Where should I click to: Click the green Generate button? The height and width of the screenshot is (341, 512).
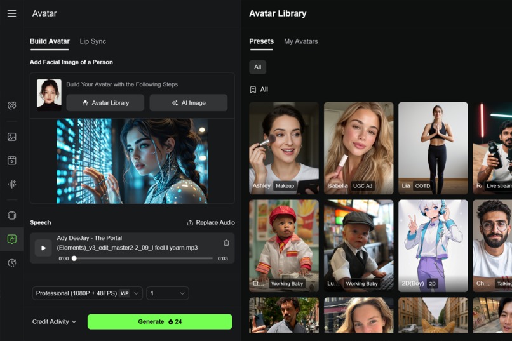159,321
